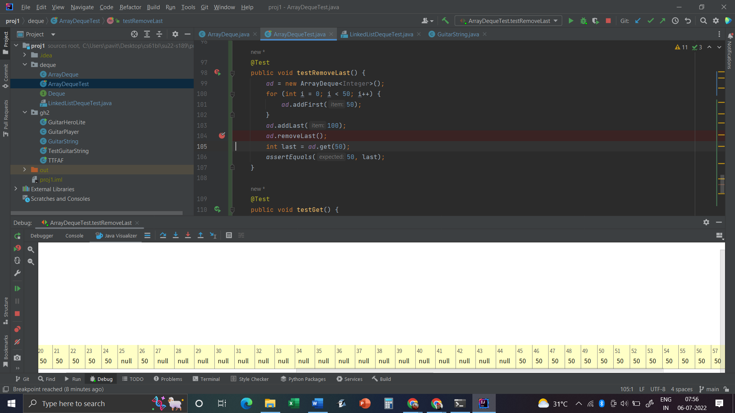This screenshot has height=413, width=735.
Task: Open the Refactor menu
Action: (x=130, y=7)
